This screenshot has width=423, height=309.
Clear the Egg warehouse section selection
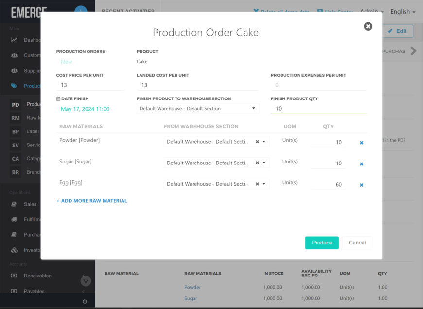coord(257,184)
